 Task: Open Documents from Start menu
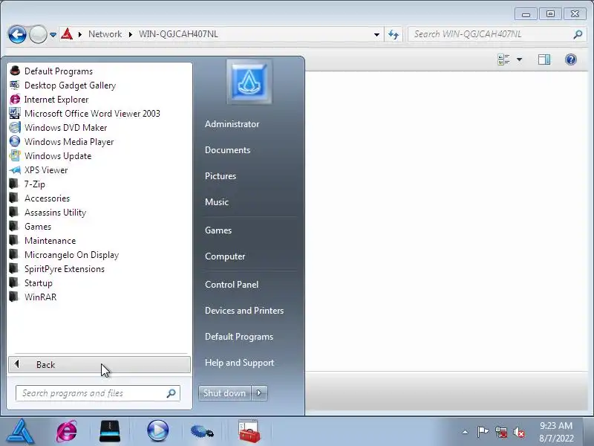click(228, 150)
